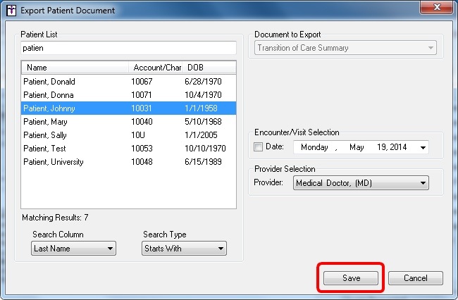The height and width of the screenshot is (300, 458).
Task: Select Patient, University row
Action: (54, 162)
